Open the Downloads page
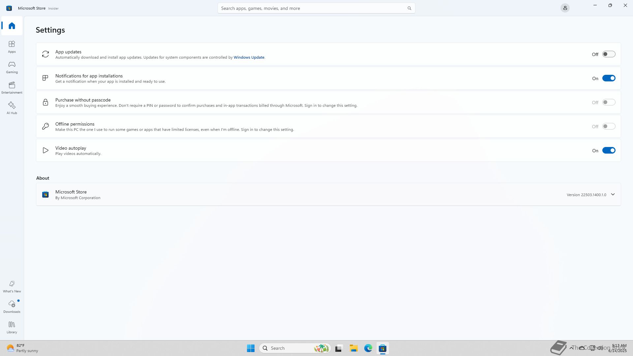The image size is (633, 356). coord(12,307)
